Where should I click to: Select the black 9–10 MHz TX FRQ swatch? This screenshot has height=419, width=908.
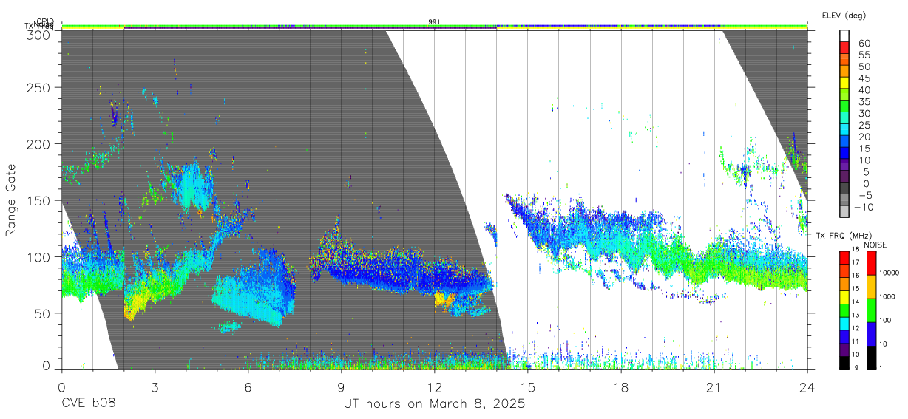(844, 364)
